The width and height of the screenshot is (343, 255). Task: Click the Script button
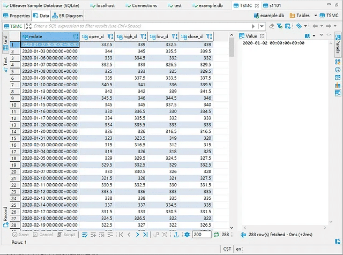point(66,235)
